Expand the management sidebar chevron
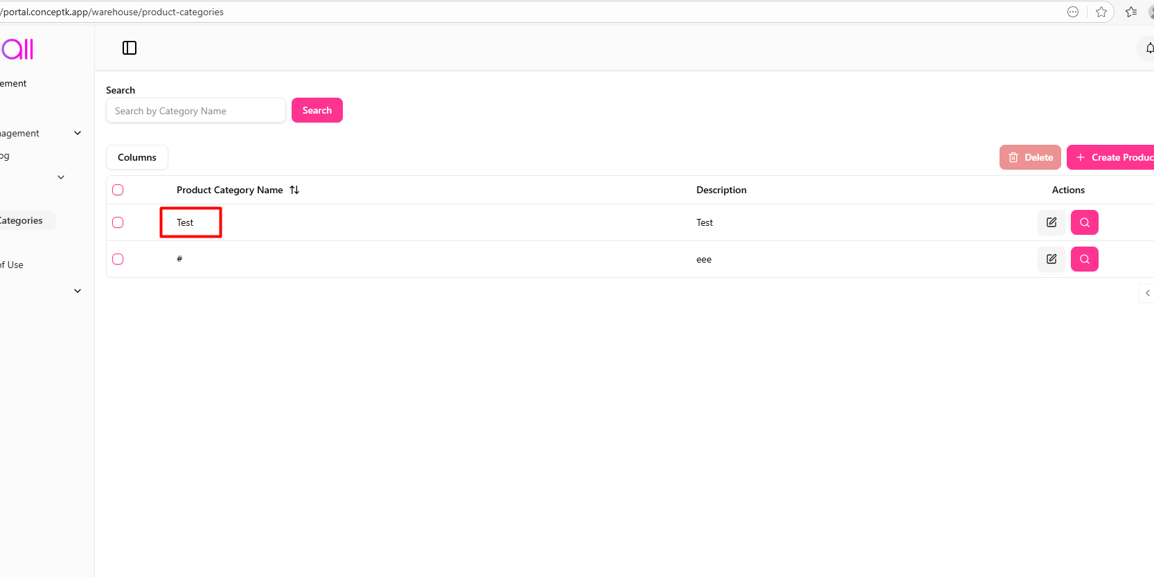1154x577 pixels. 78,133
